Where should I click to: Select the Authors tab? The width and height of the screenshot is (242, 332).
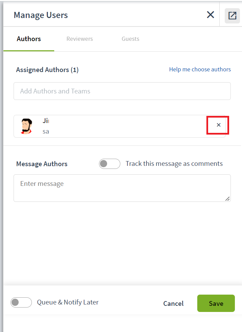[x=29, y=39]
